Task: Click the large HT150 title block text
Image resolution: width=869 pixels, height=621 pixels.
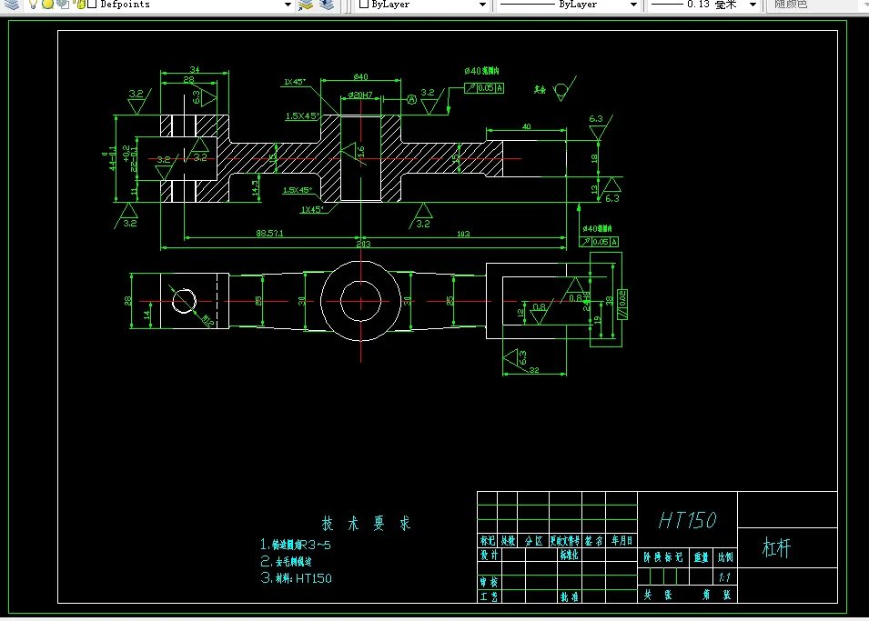Action: [x=687, y=520]
